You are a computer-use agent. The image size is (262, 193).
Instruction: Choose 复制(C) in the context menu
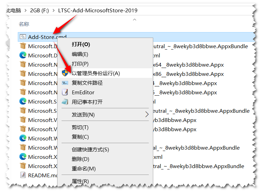click(x=105, y=137)
